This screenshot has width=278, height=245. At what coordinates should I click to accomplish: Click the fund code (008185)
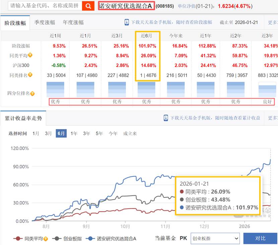[x=165, y=6]
